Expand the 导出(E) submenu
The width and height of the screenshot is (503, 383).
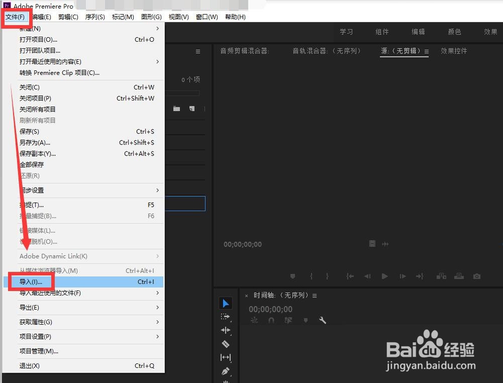83,307
